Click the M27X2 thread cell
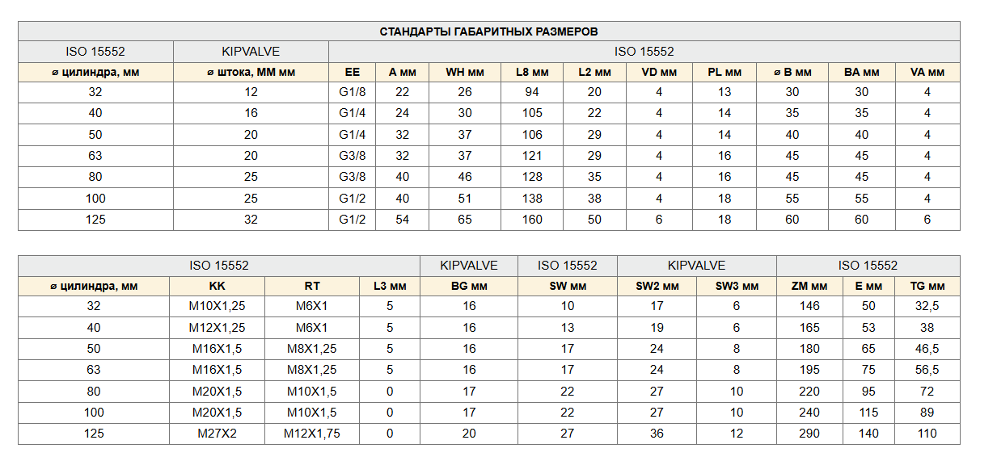This screenshot has height=461, width=997. click(x=218, y=434)
